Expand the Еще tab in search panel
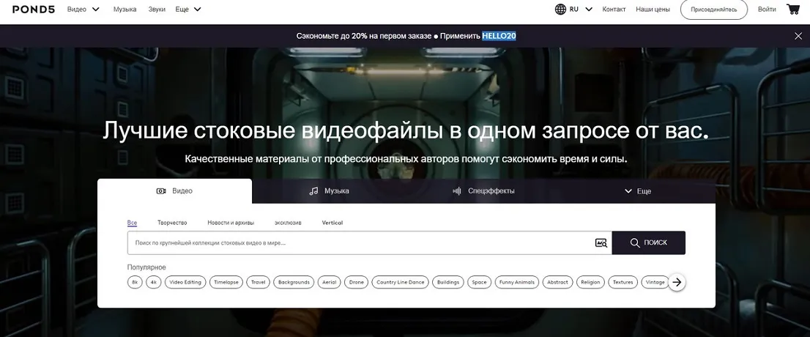 pos(637,191)
